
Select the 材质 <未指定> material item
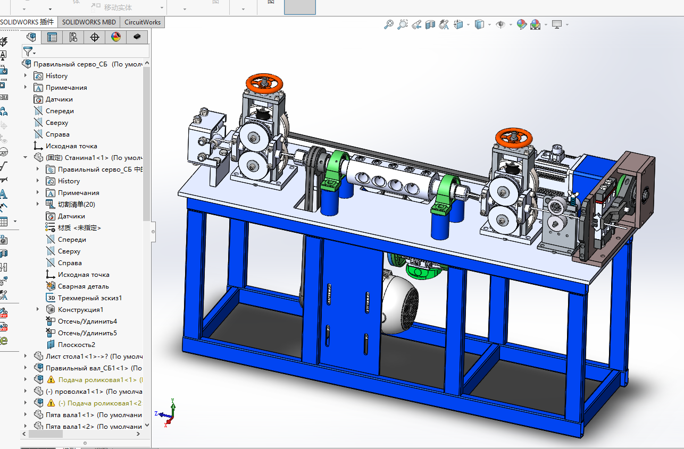(73, 227)
